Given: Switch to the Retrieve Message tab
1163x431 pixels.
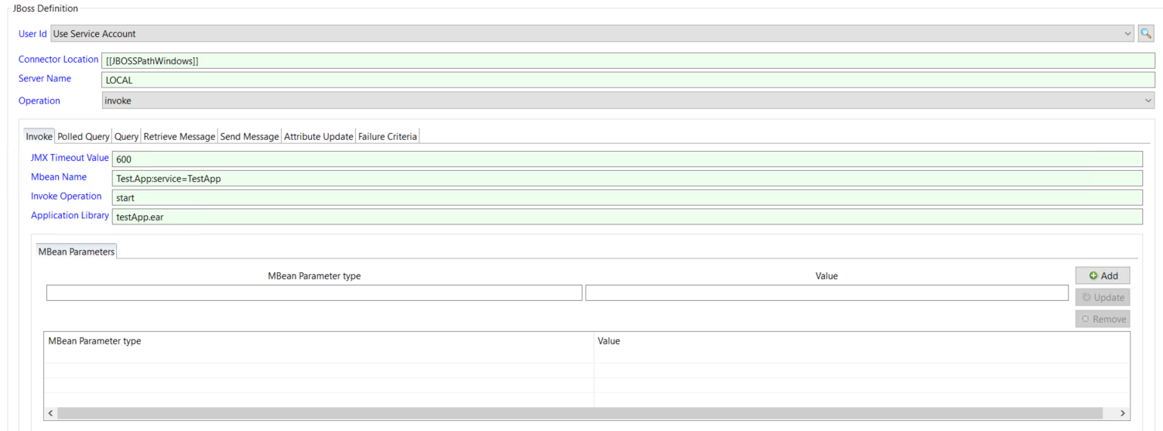Looking at the screenshot, I should [x=180, y=136].
